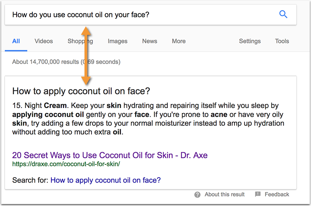Click the About this result link
The image size is (311, 206).
pyautogui.click(x=225, y=194)
